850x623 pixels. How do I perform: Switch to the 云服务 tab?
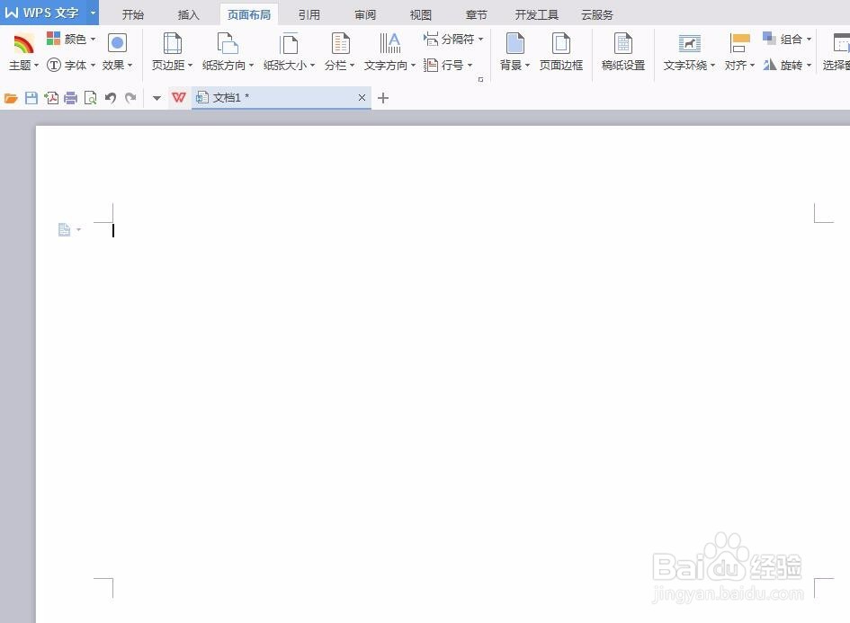click(x=597, y=14)
